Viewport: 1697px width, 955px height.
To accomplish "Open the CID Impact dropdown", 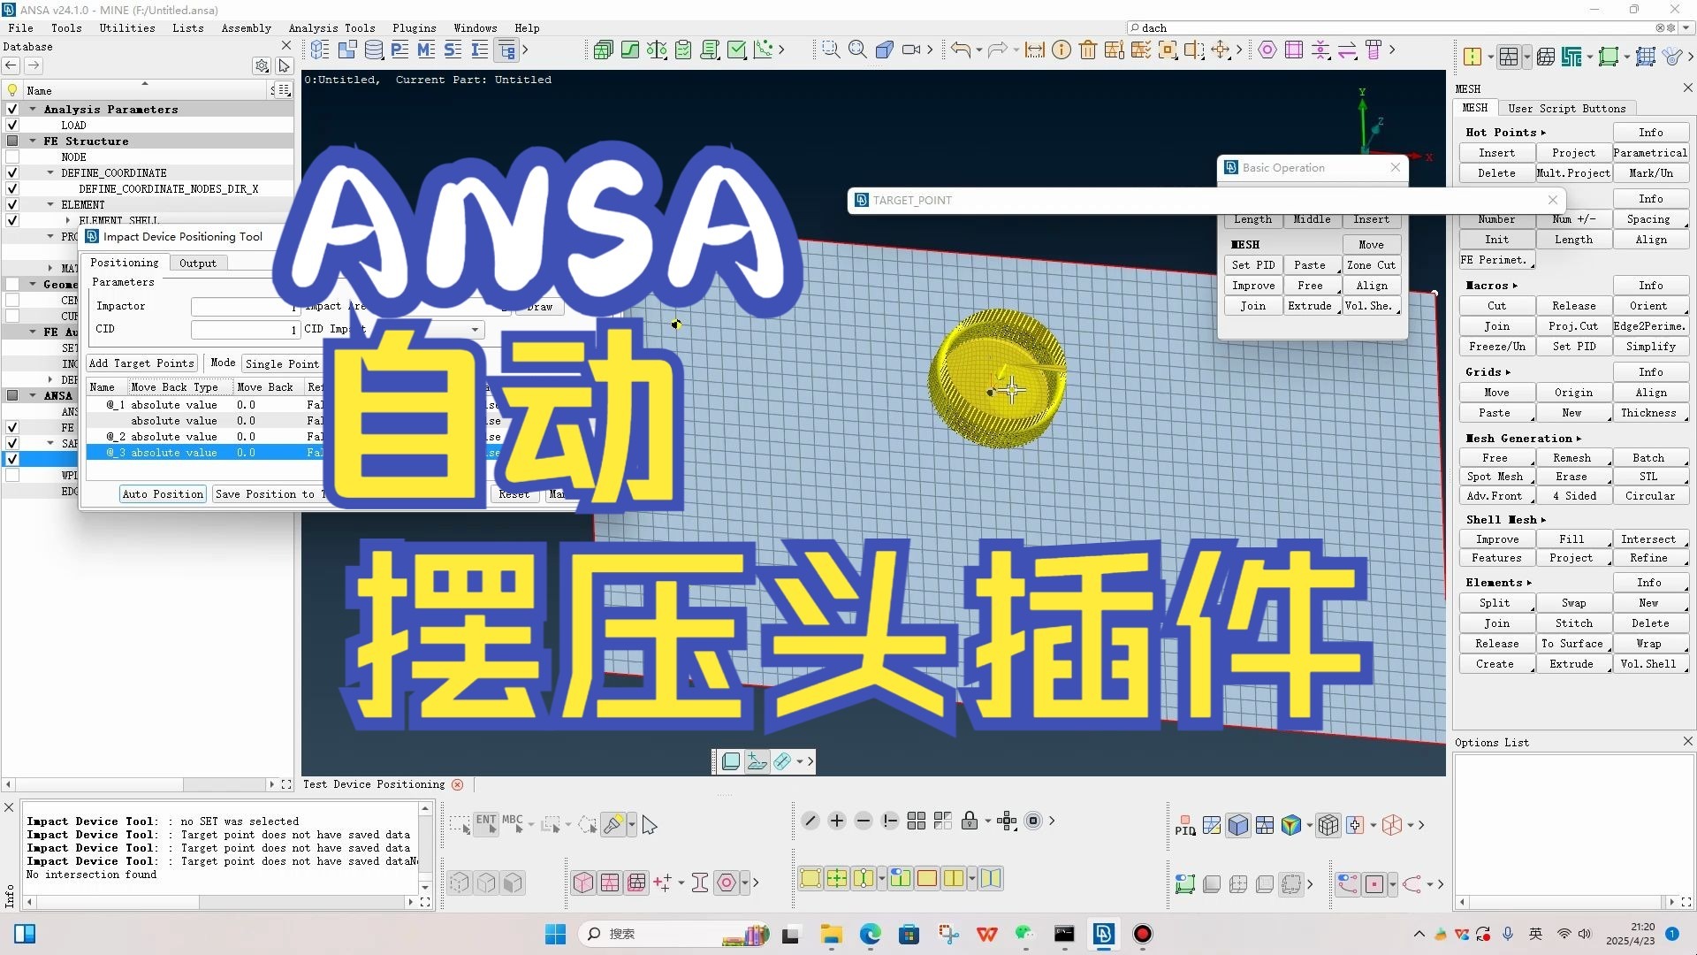I will click(475, 330).
